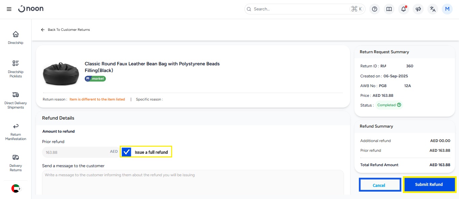Go to Directship in sidebar
This screenshot has width=459, height=199.
coord(16,38)
